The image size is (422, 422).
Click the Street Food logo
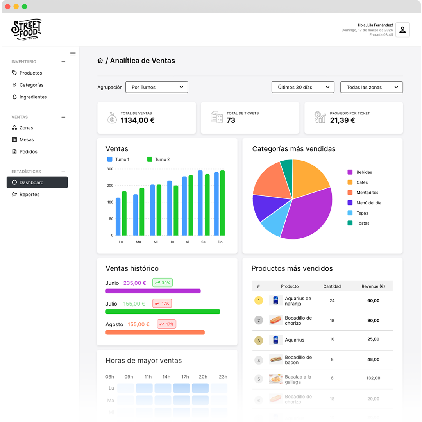pos(26,30)
